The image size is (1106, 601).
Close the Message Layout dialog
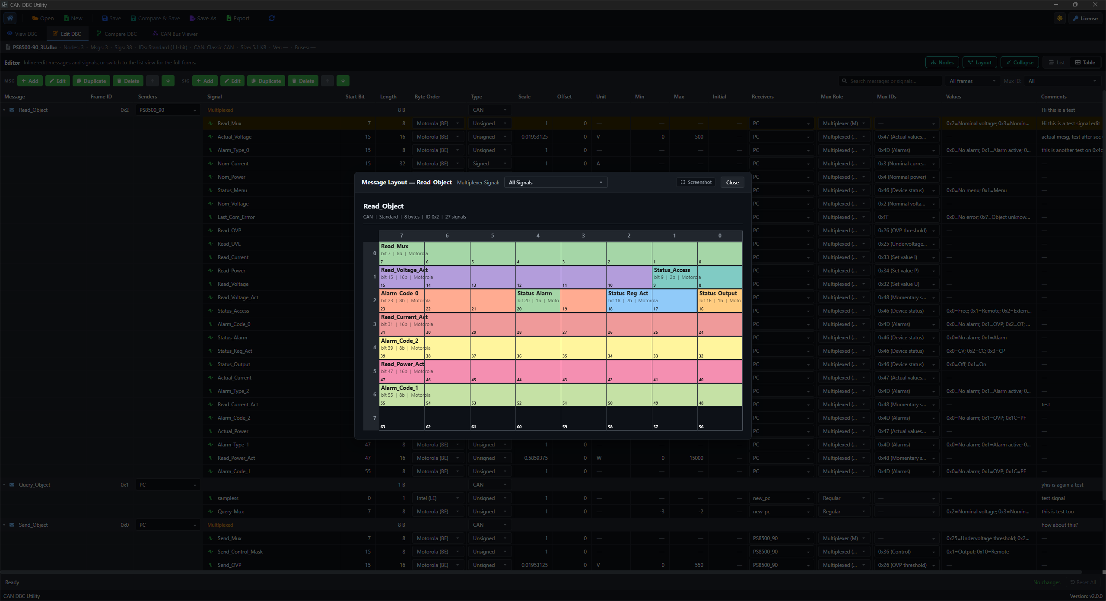(x=732, y=182)
